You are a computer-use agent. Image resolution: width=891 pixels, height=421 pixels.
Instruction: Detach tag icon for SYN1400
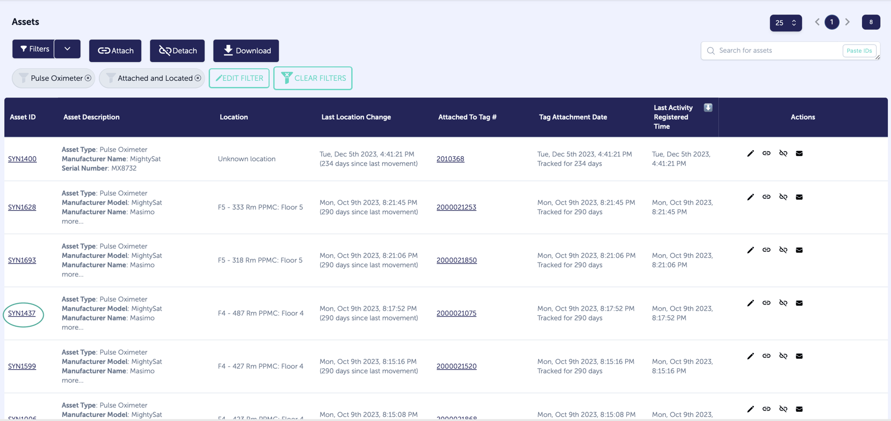click(783, 153)
